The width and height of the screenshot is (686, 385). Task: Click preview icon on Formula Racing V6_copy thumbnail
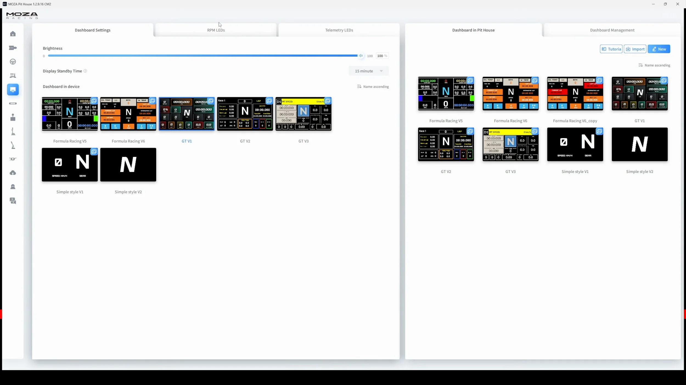tap(599, 81)
